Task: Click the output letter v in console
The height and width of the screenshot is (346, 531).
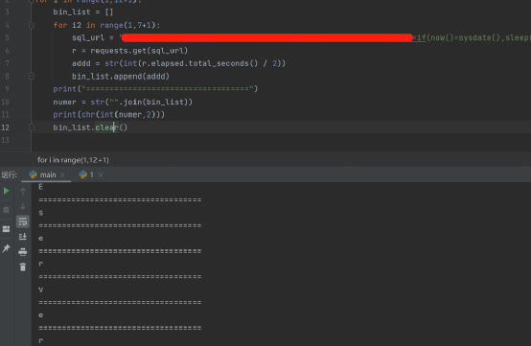Action: (x=40, y=289)
